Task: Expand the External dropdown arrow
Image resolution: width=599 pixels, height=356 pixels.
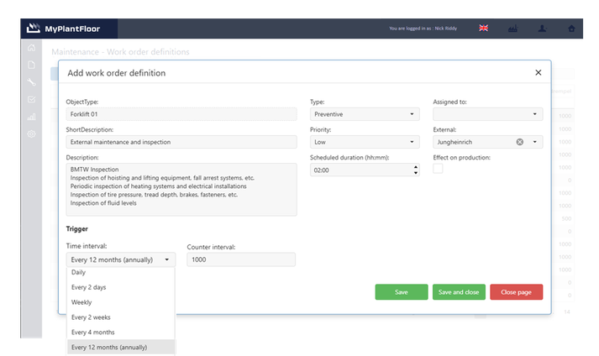Action: 535,142
